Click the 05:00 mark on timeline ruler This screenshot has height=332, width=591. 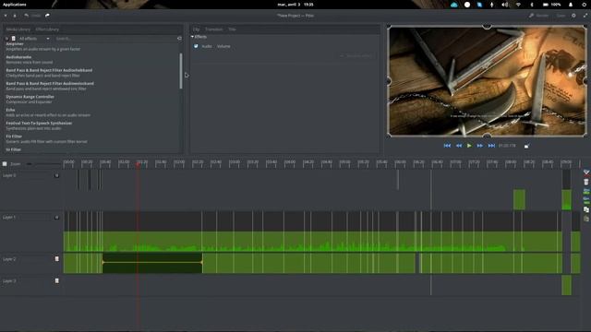[344, 162]
